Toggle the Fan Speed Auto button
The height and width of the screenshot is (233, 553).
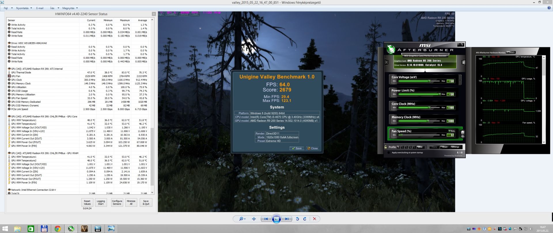452,131
